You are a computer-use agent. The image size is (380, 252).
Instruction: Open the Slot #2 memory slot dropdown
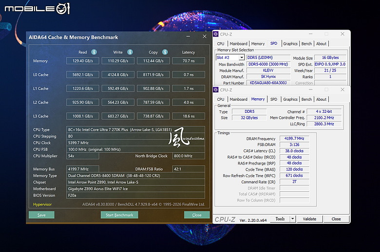(242, 57)
